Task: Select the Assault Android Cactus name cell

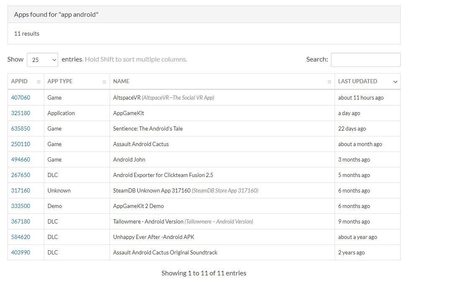Action: point(222,144)
